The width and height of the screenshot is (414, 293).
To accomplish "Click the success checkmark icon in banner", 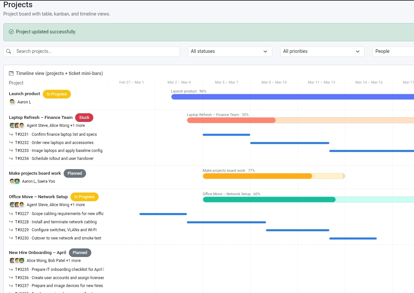I will tap(11, 32).
